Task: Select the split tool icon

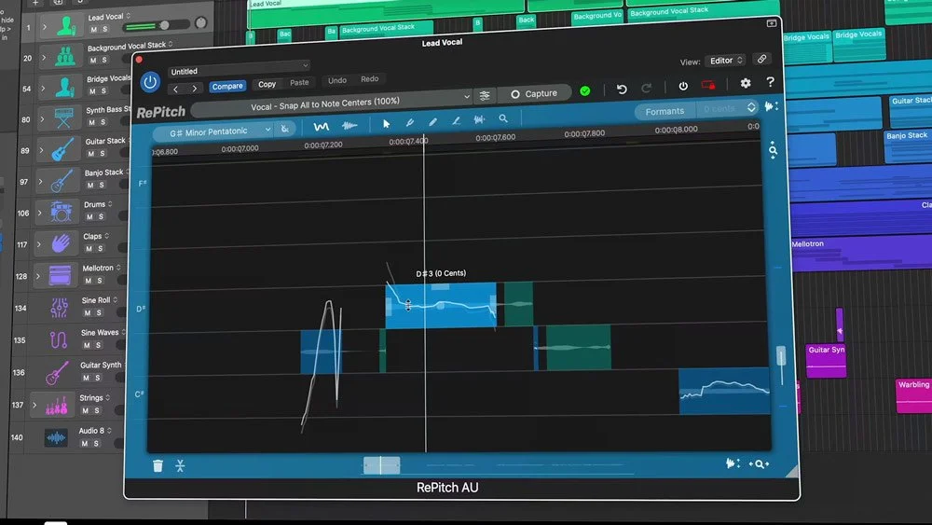Action: [x=409, y=122]
